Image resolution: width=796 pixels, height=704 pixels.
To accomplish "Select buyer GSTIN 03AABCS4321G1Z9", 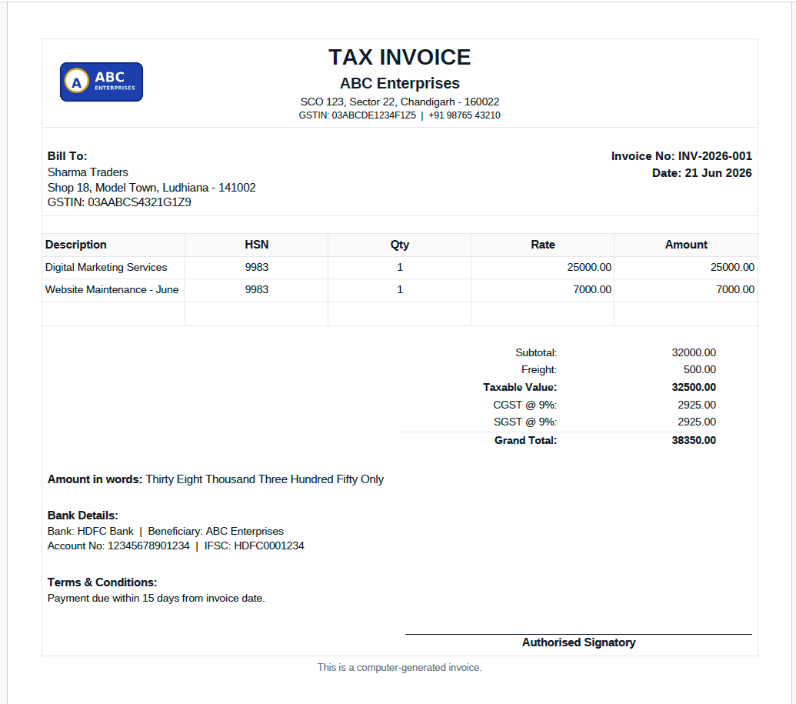I will [x=119, y=202].
